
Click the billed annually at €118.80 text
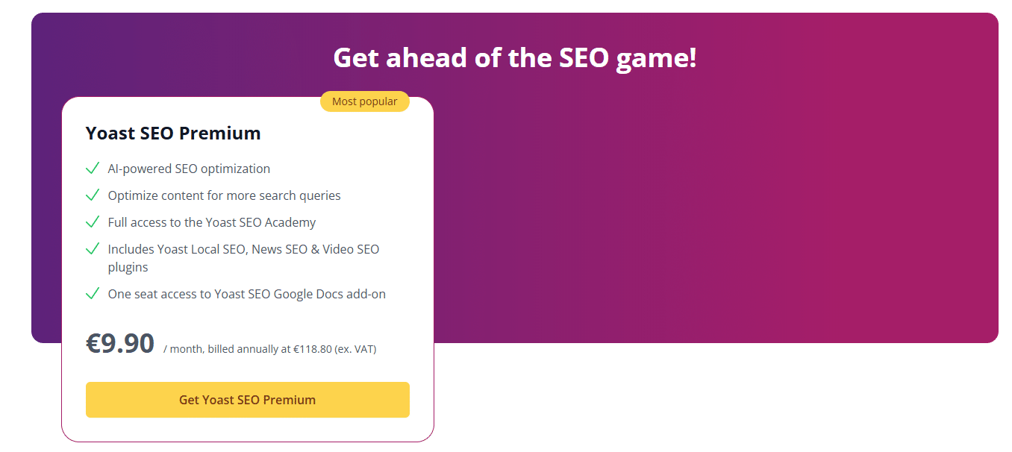(x=269, y=349)
